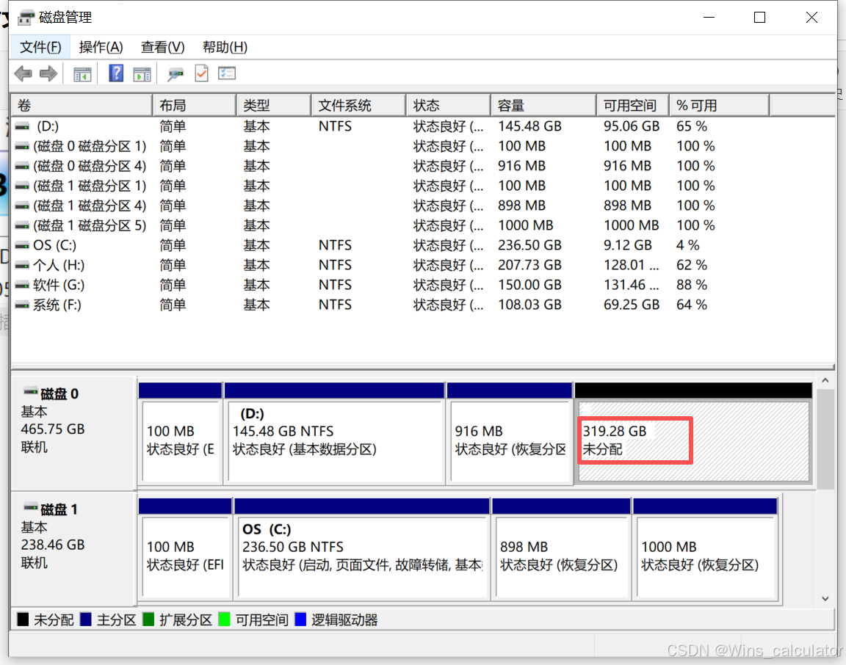Click the disk icon next to 磁盘 1
The width and height of the screenshot is (846, 665).
point(30,506)
